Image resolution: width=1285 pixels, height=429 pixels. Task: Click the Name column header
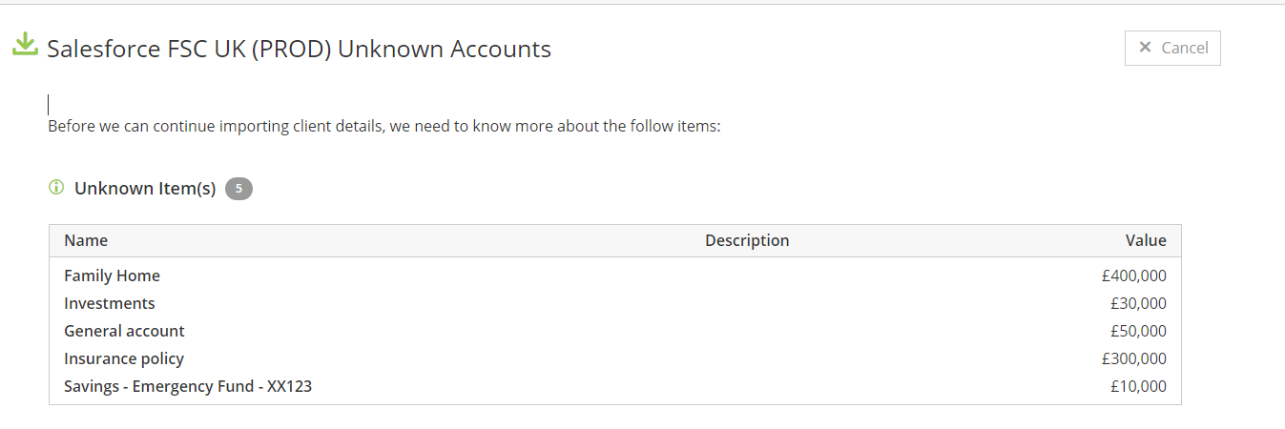[x=86, y=240]
